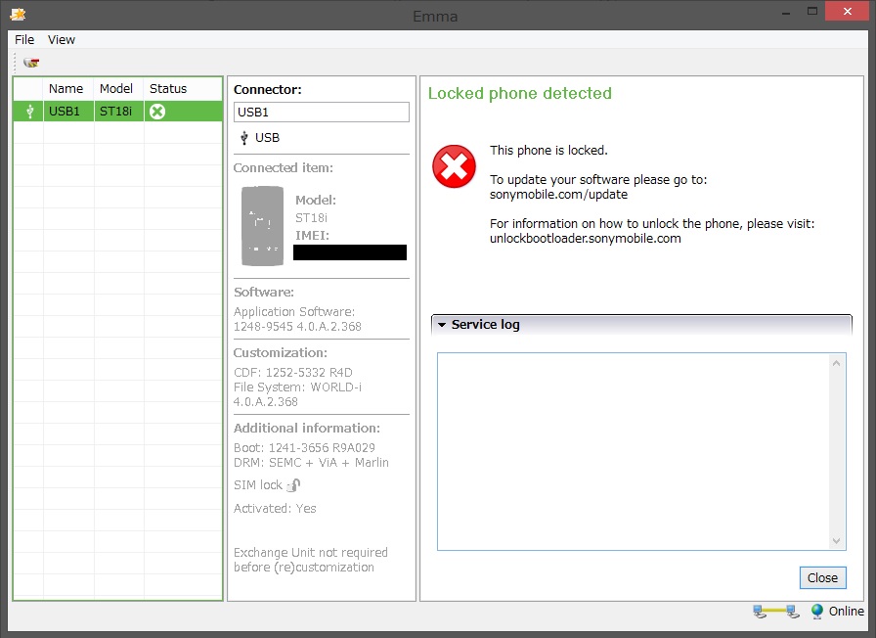Click the Online globe icon in the status bar
Screen dimensions: 876x638
pos(816,612)
